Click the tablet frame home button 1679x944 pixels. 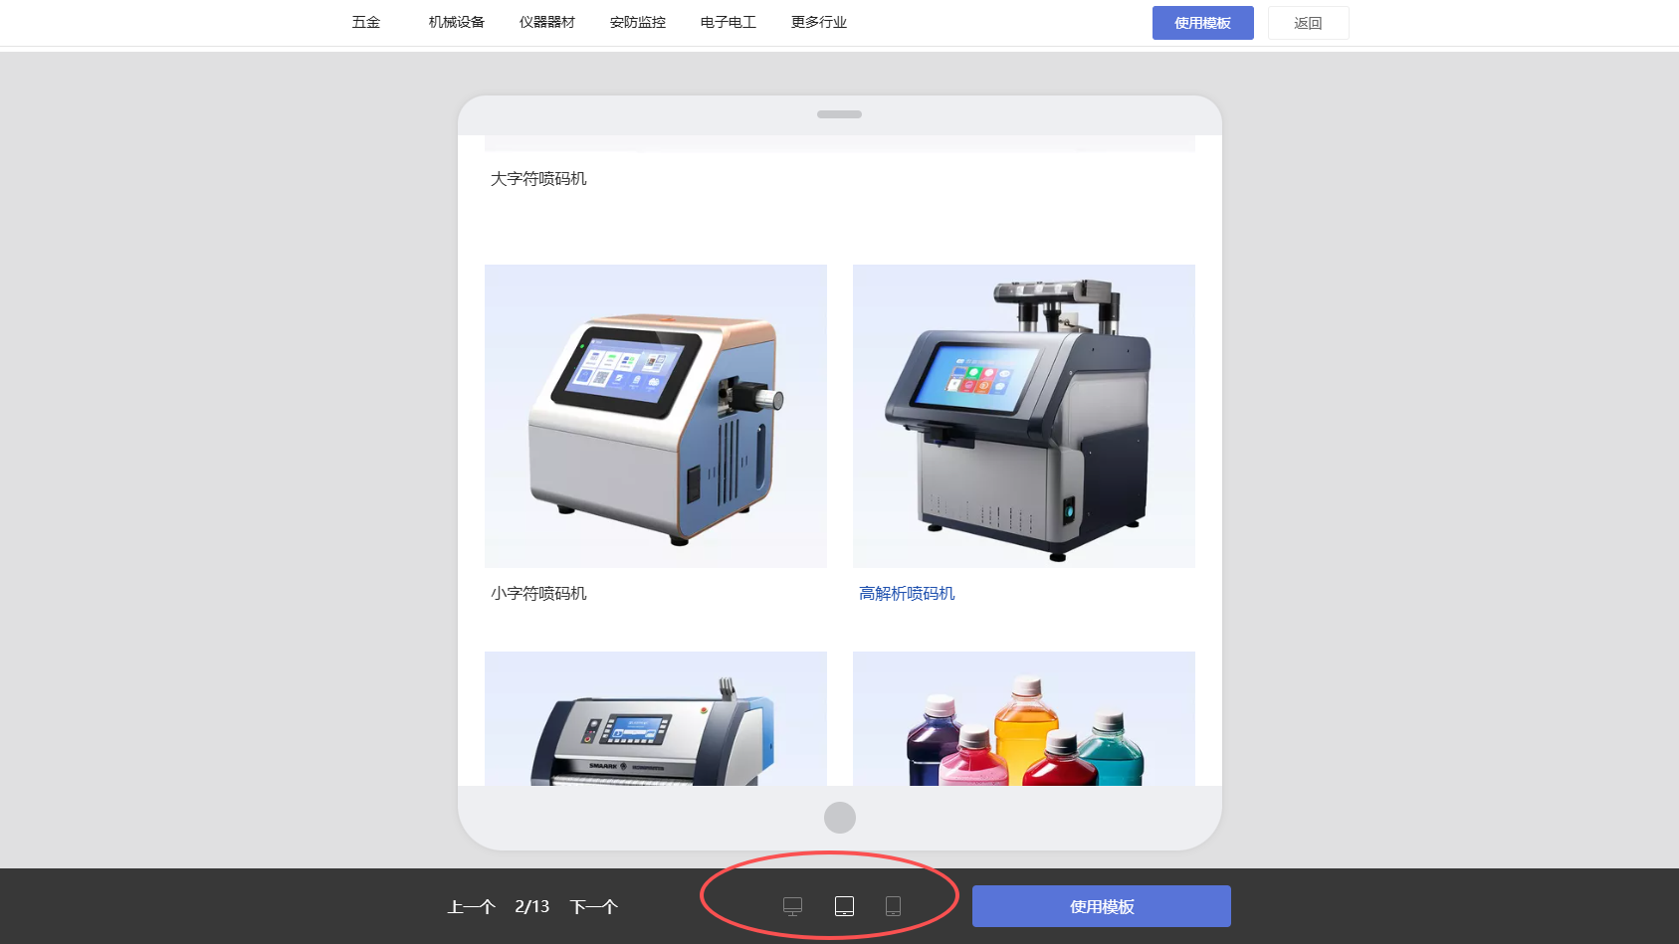point(840,818)
